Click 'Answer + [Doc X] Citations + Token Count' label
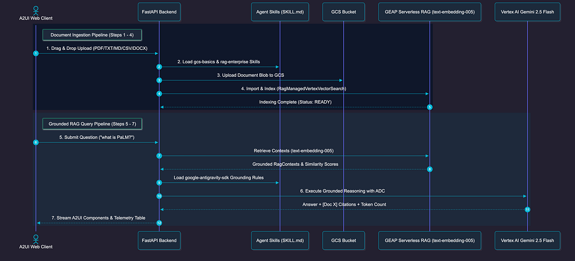 pos(344,204)
